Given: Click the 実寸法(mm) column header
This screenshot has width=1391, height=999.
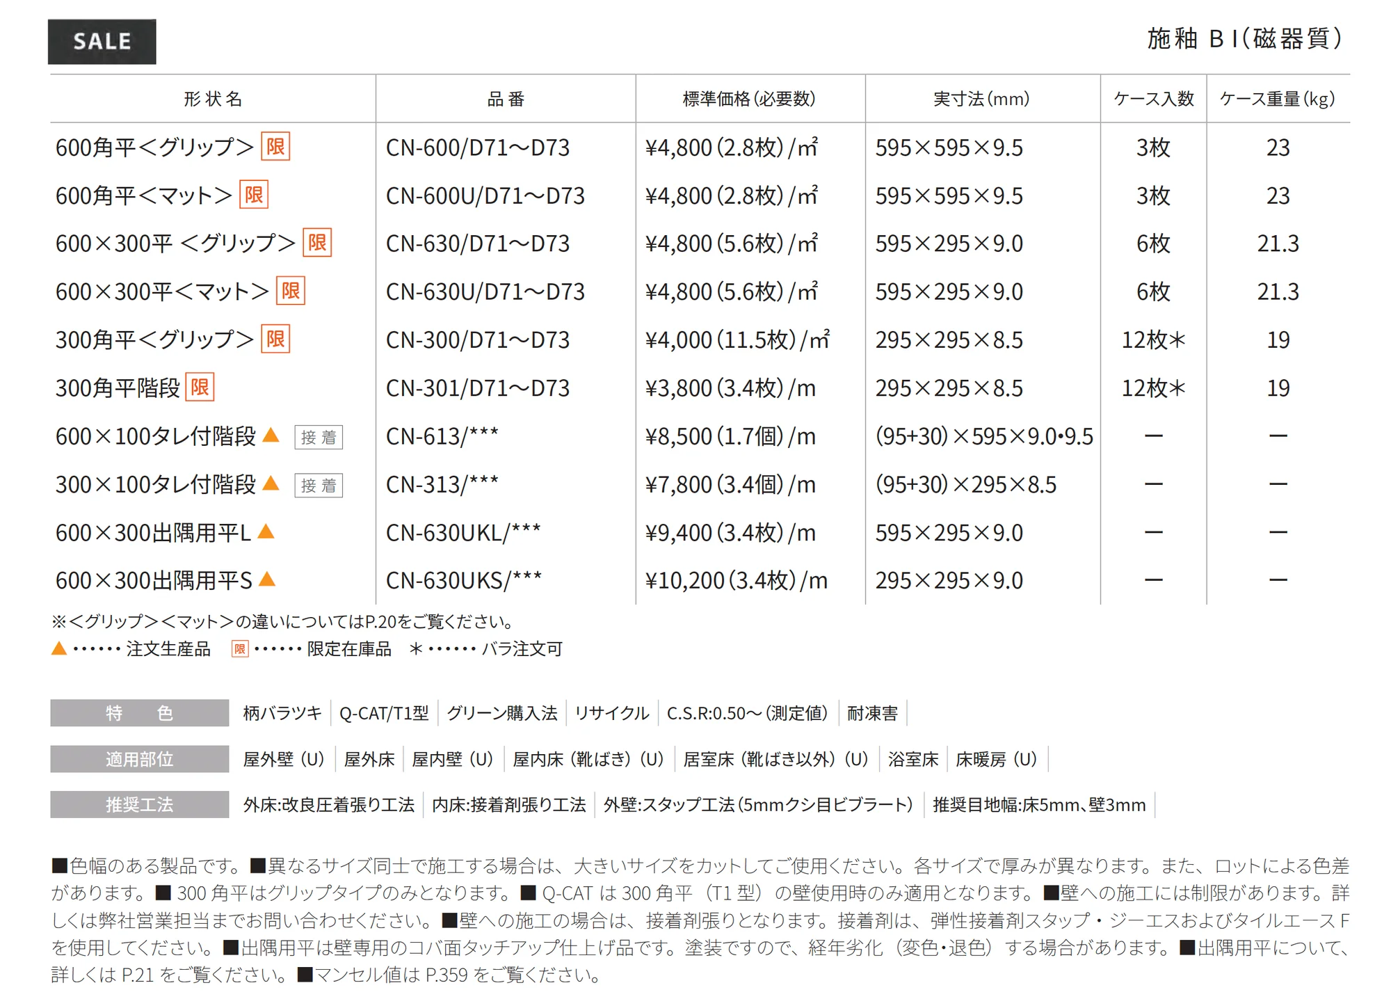Looking at the screenshot, I should click(982, 99).
